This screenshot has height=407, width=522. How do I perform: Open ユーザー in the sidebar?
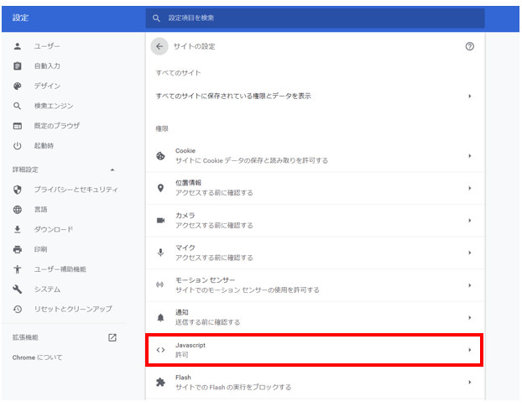(x=47, y=45)
